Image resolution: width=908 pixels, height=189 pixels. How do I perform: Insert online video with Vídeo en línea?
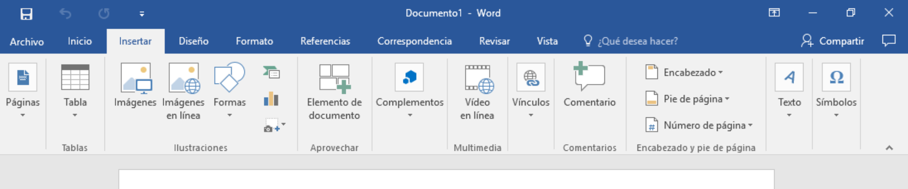click(478, 79)
